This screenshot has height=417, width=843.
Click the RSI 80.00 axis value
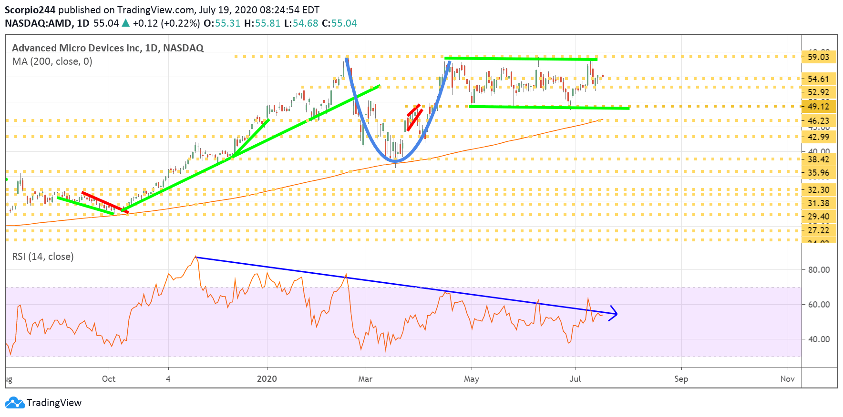pos(819,270)
